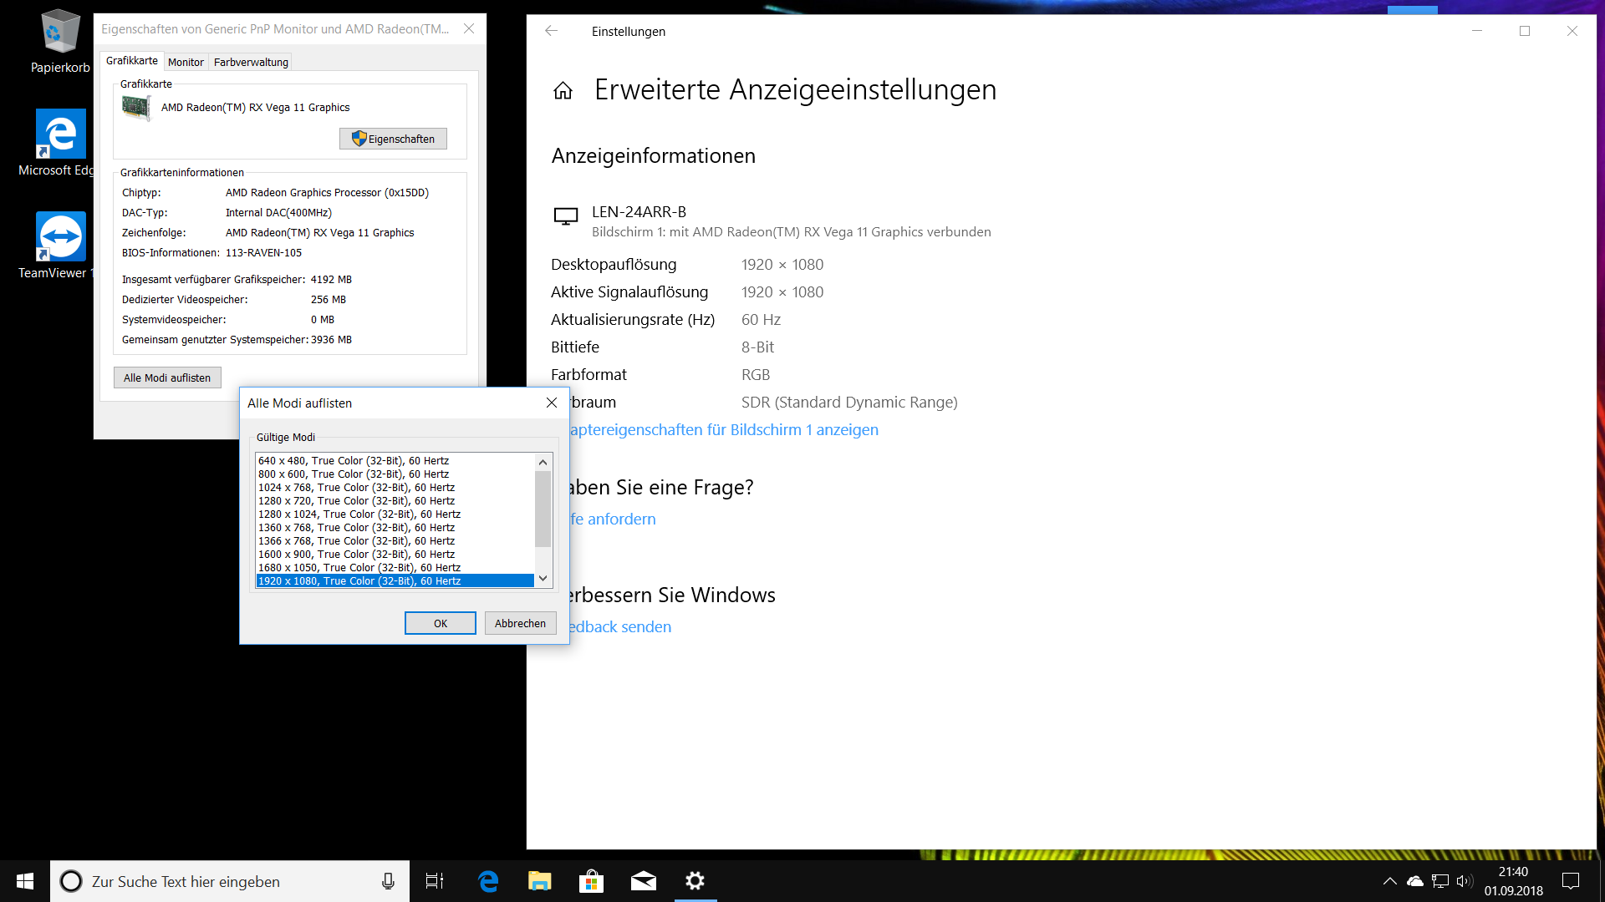This screenshot has width=1605, height=902.
Task: Switch to the Monitor tab
Action: pyautogui.click(x=186, y=62)
